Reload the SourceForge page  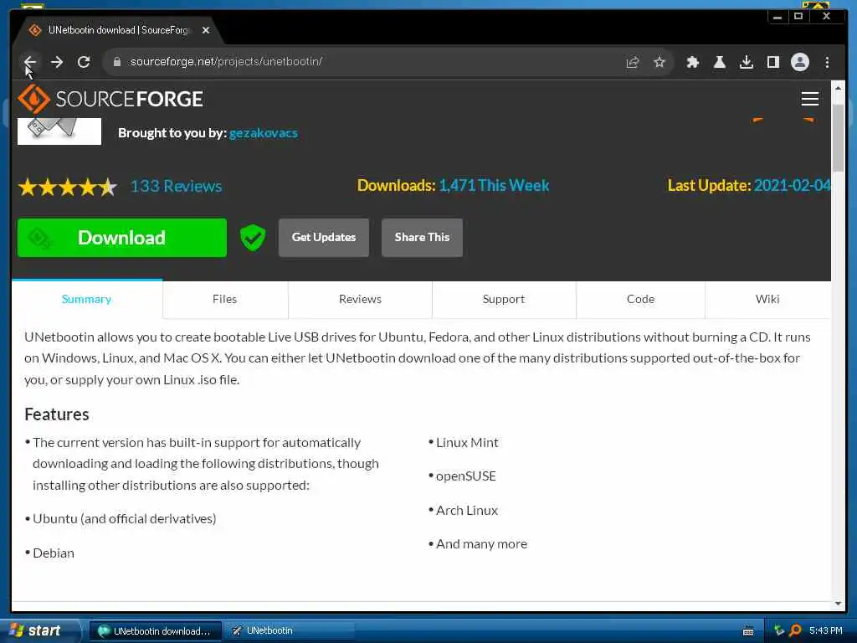(84, 62)
